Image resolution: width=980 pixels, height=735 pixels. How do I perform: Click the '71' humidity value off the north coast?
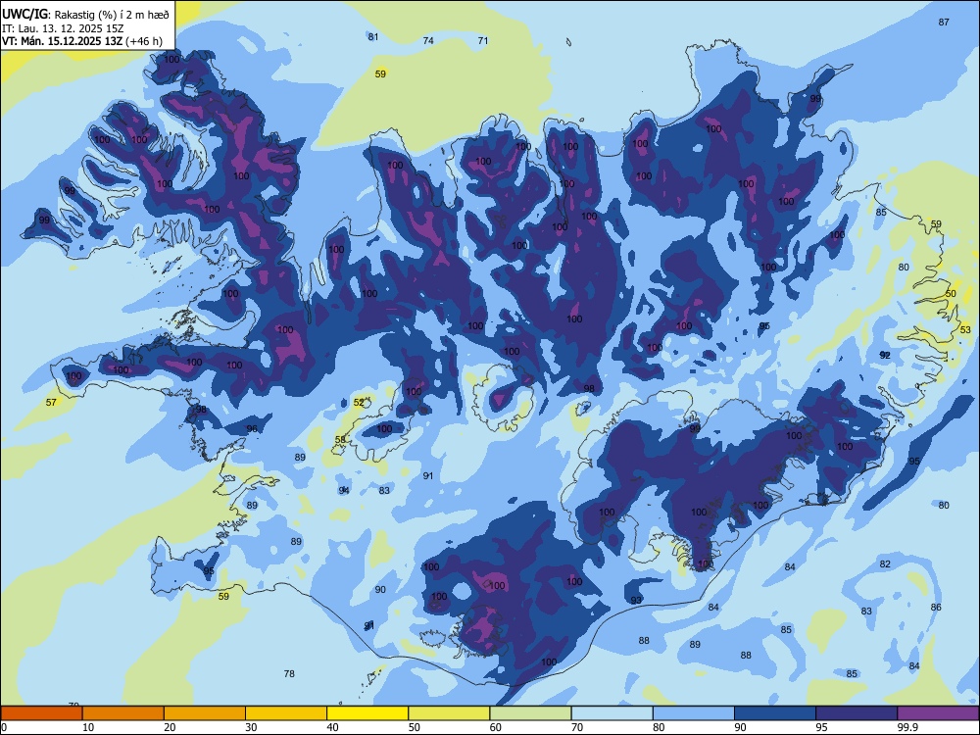click(x=483, y=40)
